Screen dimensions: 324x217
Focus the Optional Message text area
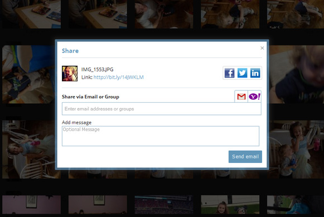[x=160, y=136]
